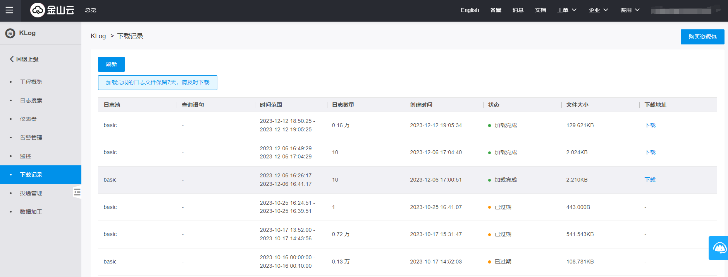Open 日志搜索 in the sidebar

(x=31, y=100)
